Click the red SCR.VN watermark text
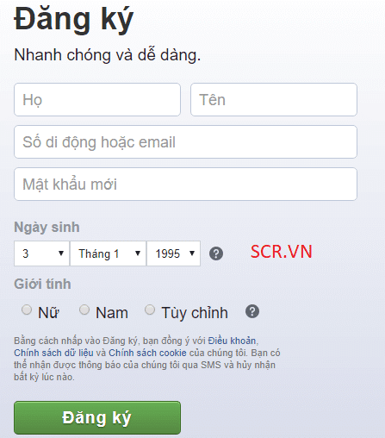The height and width of the screenshot is (438, 385). tap(282, 252)
